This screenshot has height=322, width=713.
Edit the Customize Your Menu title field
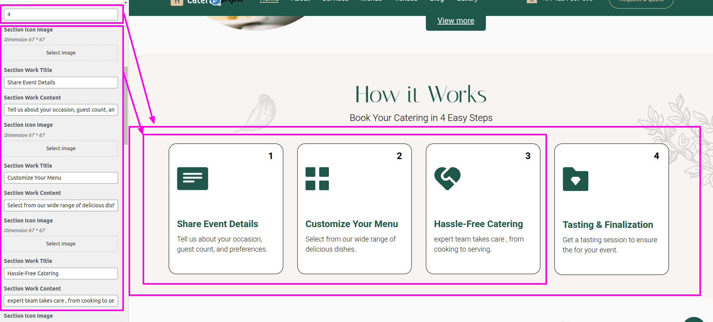pos(61,178)
